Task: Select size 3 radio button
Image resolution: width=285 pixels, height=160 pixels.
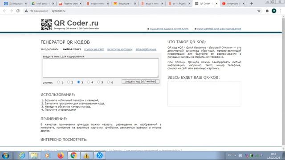Action: (x=78, y=82)
